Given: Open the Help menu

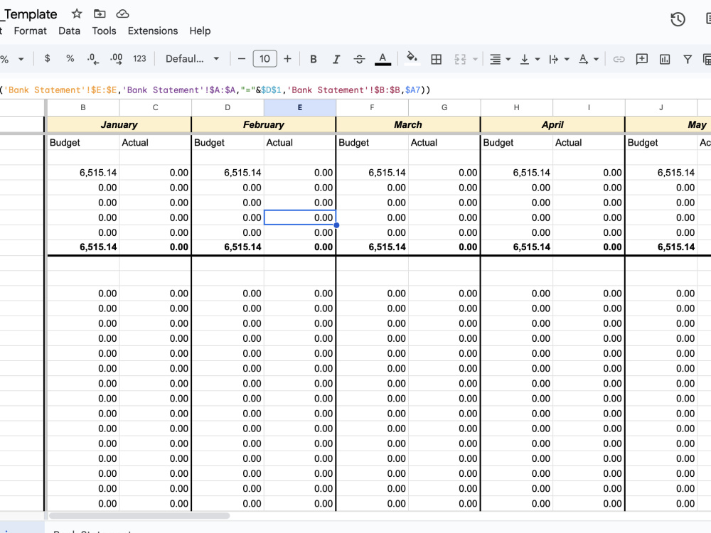Looking at the screenshot, I should (x=200, y=31).
